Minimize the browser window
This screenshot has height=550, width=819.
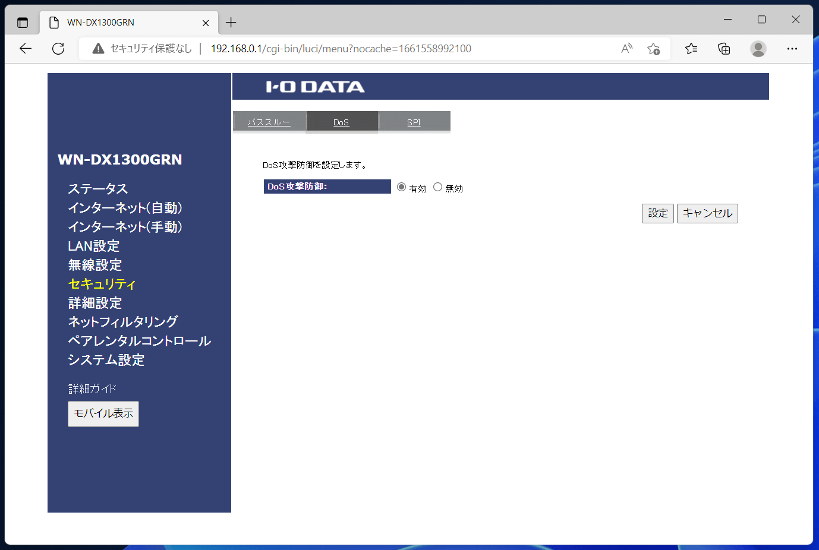727,20
